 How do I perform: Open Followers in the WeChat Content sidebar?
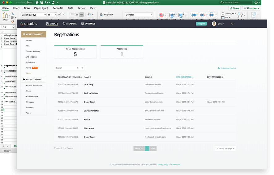tap(30, 107)
